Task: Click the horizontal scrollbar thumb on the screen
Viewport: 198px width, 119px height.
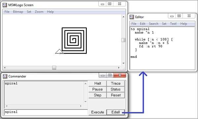Action: pyautogui.click(x=54, y=68)
